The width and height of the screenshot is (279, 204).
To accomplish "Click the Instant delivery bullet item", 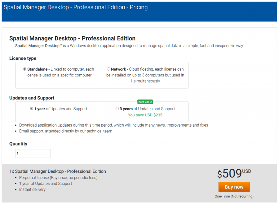I will (33, 189).
